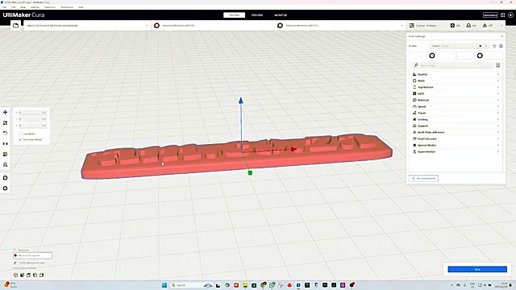The width and height of the screenshot is (516, 290).
Task: Click the blue Slice button
Action: (x=477, y=269)
